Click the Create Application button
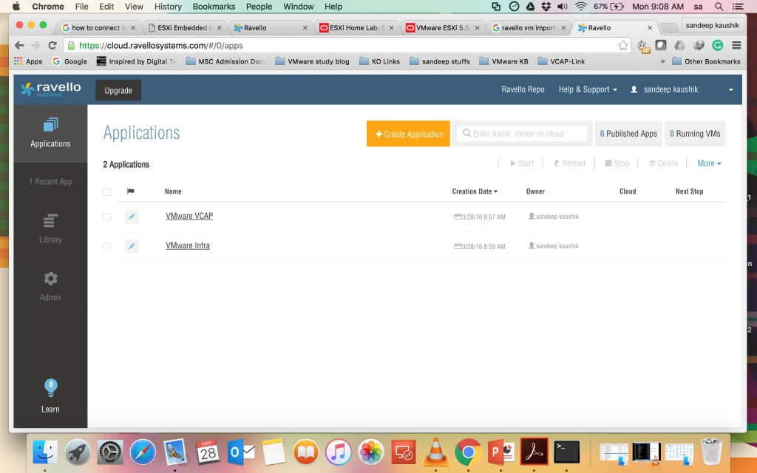 point(408,134)
